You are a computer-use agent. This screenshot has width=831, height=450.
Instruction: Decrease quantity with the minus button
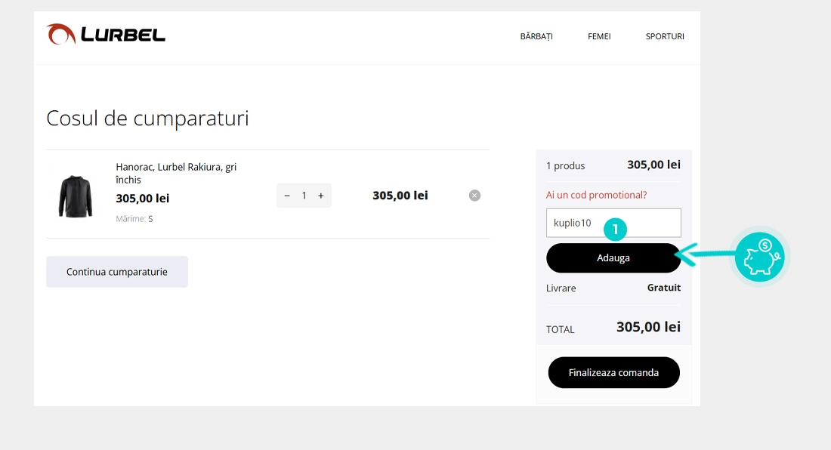pos(287,196)
